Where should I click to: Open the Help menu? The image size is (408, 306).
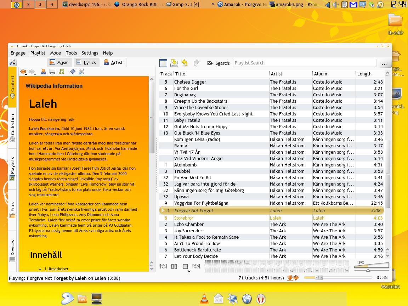(x=108, y=53)
